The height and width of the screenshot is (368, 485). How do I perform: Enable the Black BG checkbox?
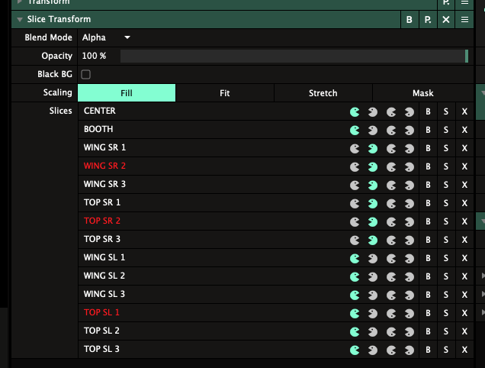click(x=86, y=74)
